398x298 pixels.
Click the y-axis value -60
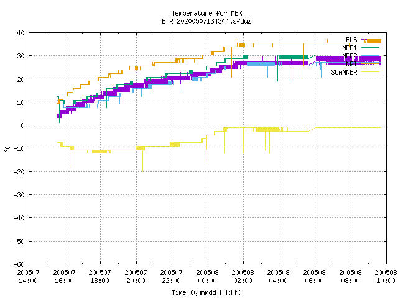19,264
